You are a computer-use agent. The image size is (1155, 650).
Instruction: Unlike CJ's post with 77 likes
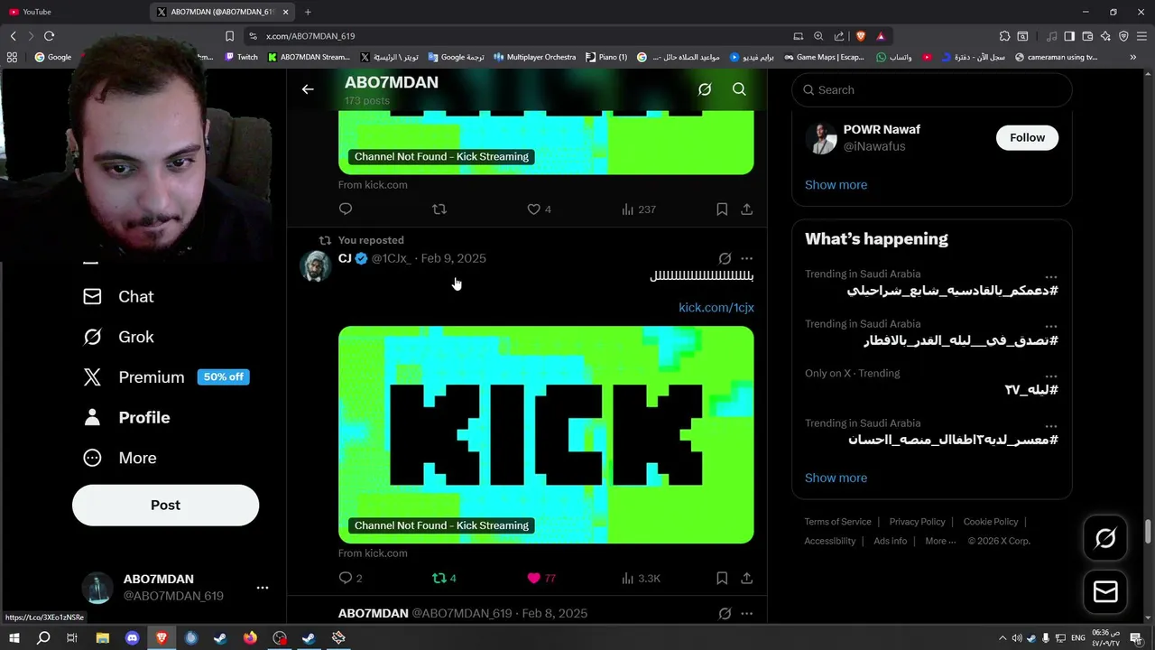click(541, 578)
